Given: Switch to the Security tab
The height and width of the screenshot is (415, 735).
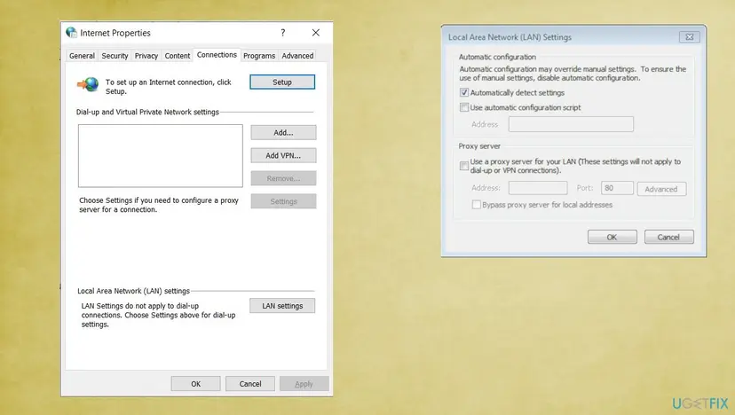Looking at the screenshot, I should [x=115, y=56].
